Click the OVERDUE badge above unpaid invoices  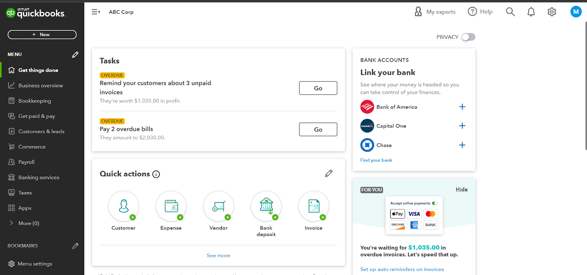coord(112,75)
